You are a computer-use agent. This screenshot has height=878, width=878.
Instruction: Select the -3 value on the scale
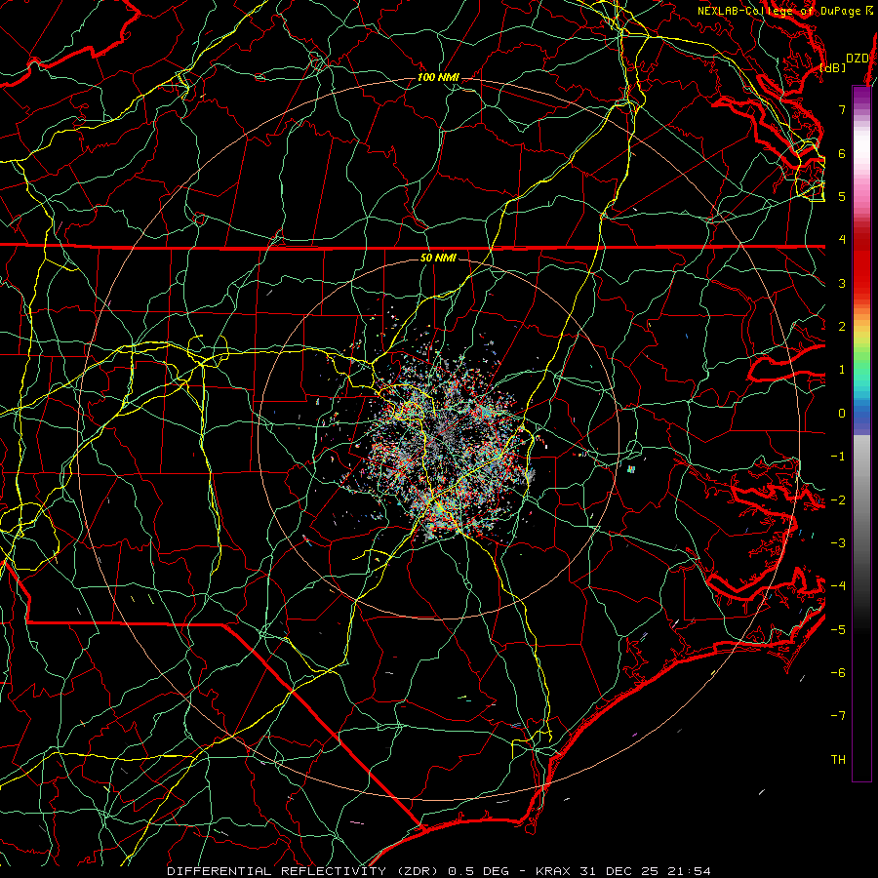tap(838, 543)
